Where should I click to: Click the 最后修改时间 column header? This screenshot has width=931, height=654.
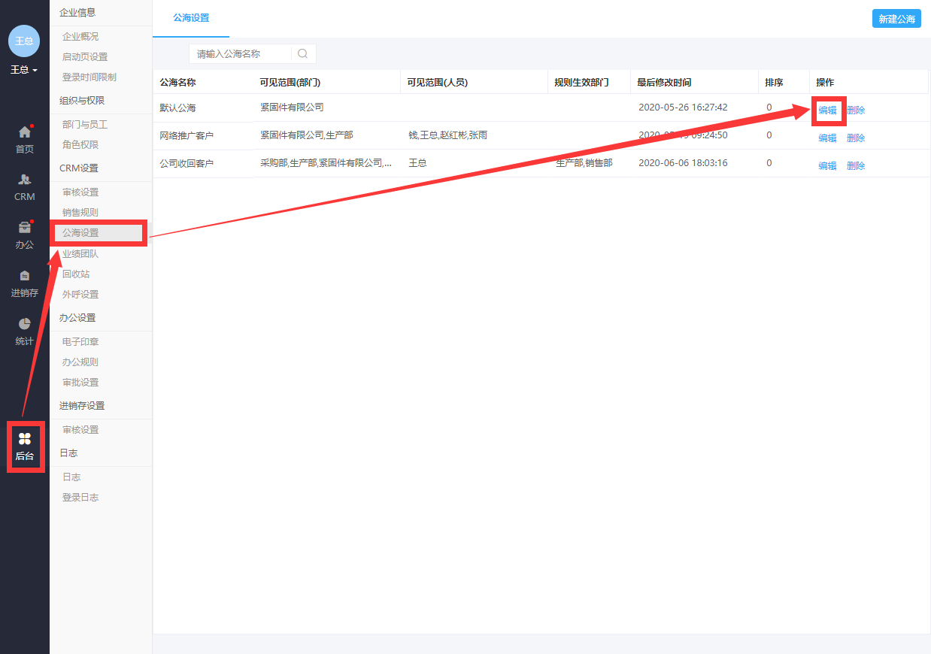(x=664, y=82)
